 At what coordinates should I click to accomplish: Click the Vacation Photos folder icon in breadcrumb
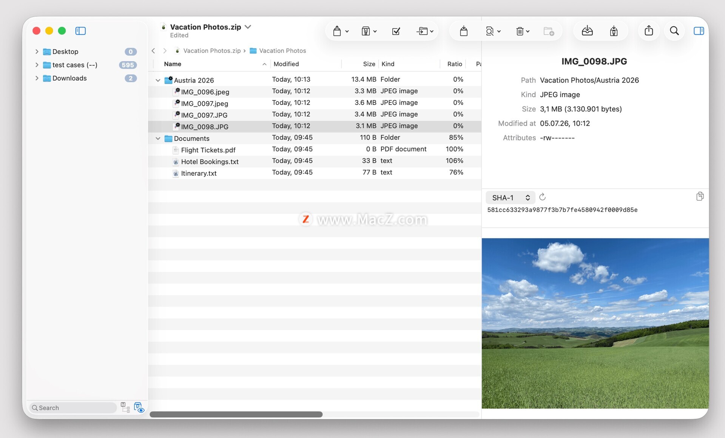tap(253, 51)
